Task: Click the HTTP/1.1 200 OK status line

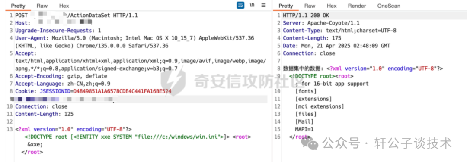Action: (x=306, y=15)
